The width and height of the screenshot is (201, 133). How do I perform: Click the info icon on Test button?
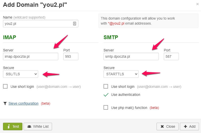(9, 126)
